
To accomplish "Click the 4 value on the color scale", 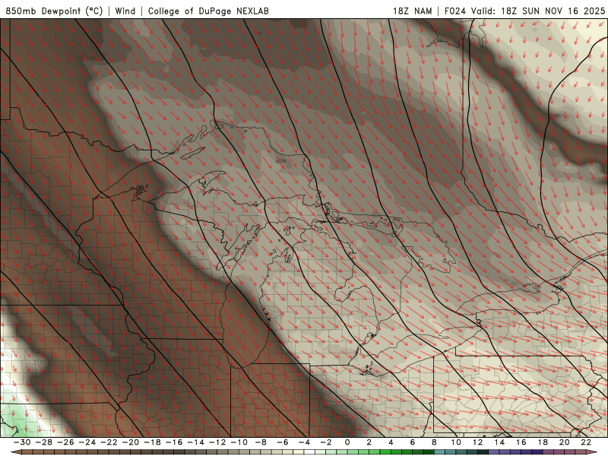I will point(391,442).
